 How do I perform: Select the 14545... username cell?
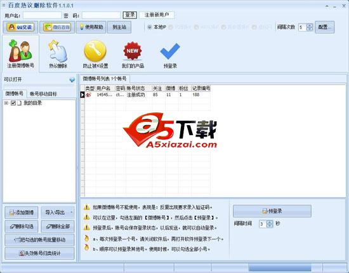pos(105,95)
